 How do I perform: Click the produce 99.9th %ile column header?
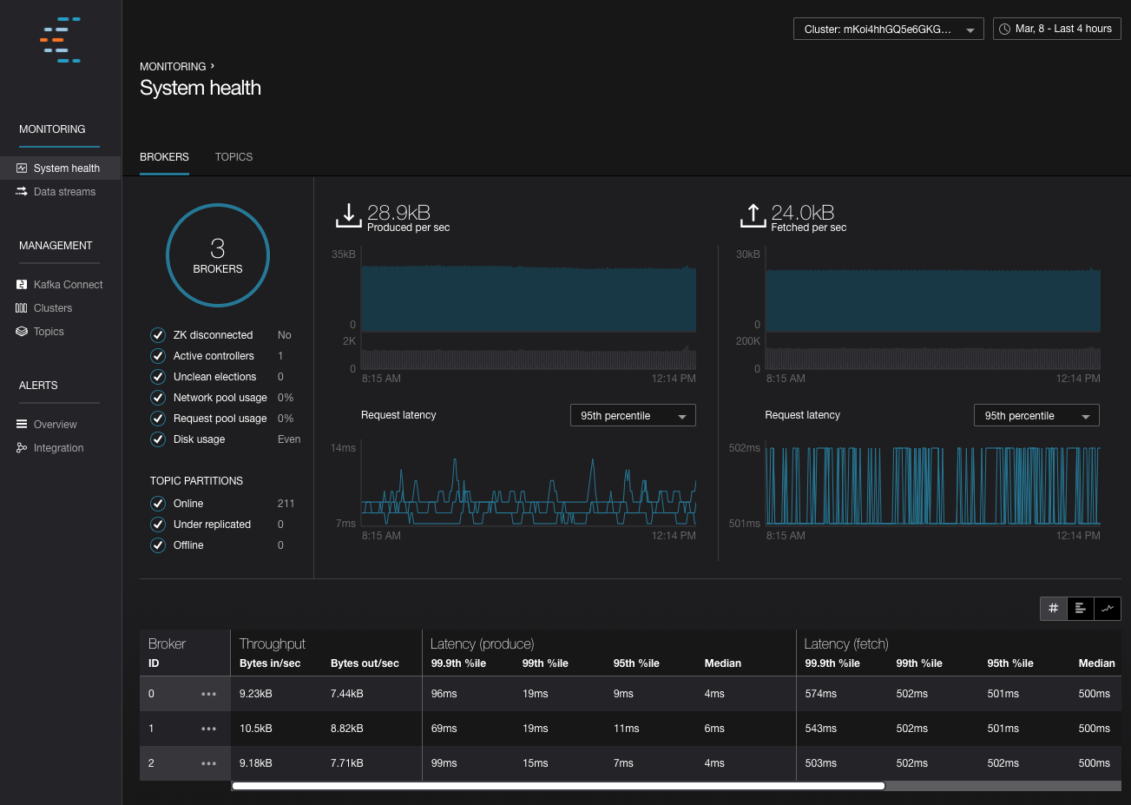458,663
